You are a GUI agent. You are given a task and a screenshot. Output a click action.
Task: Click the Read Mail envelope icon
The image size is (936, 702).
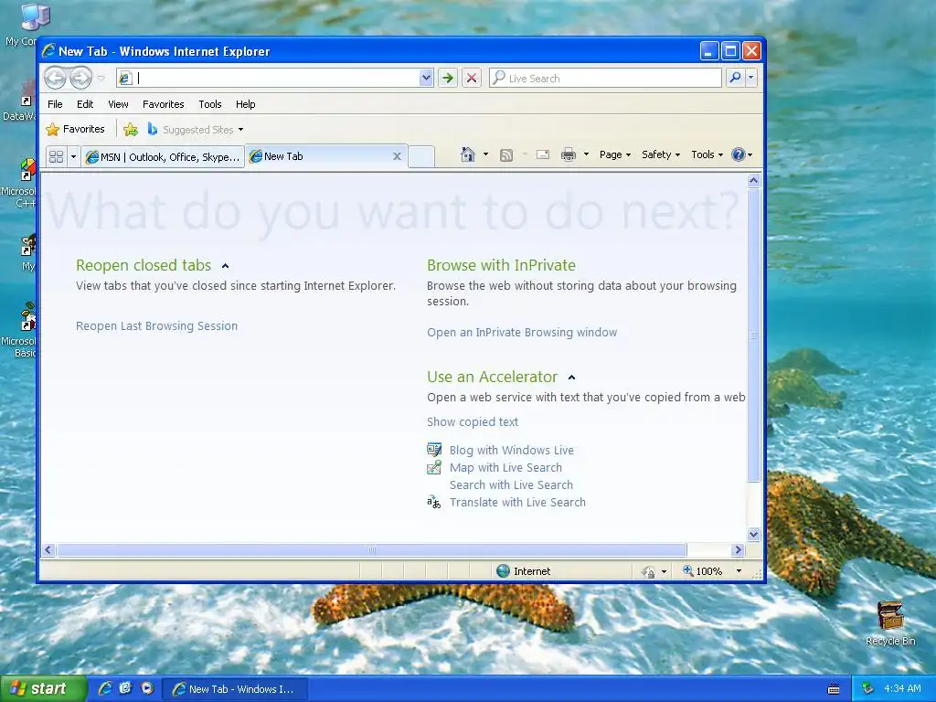pyautogui.click(x=543, y=155)
